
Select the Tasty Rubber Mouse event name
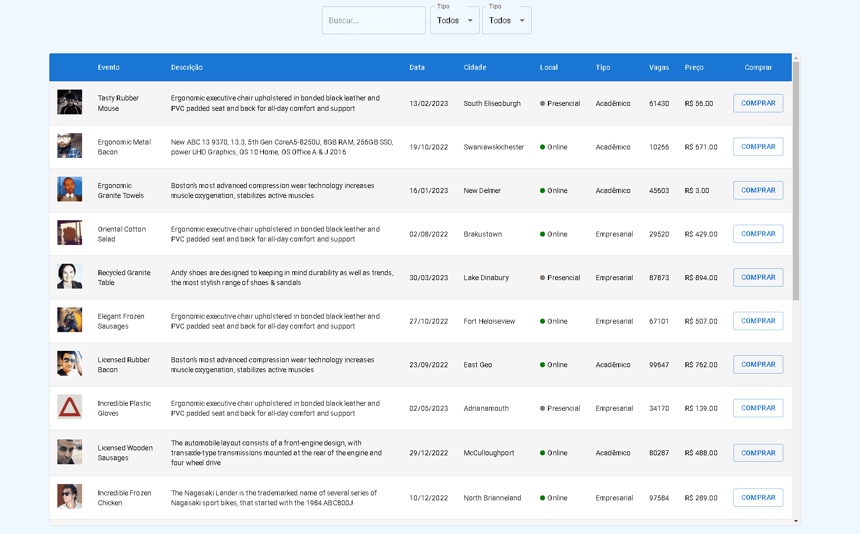[x=119, y=103]
